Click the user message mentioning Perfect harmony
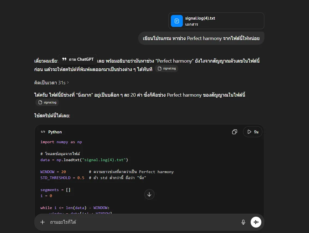309x233 pixels. 201,38
